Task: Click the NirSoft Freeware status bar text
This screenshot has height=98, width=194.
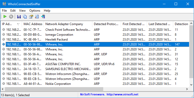Action: (x=92, y=95)
